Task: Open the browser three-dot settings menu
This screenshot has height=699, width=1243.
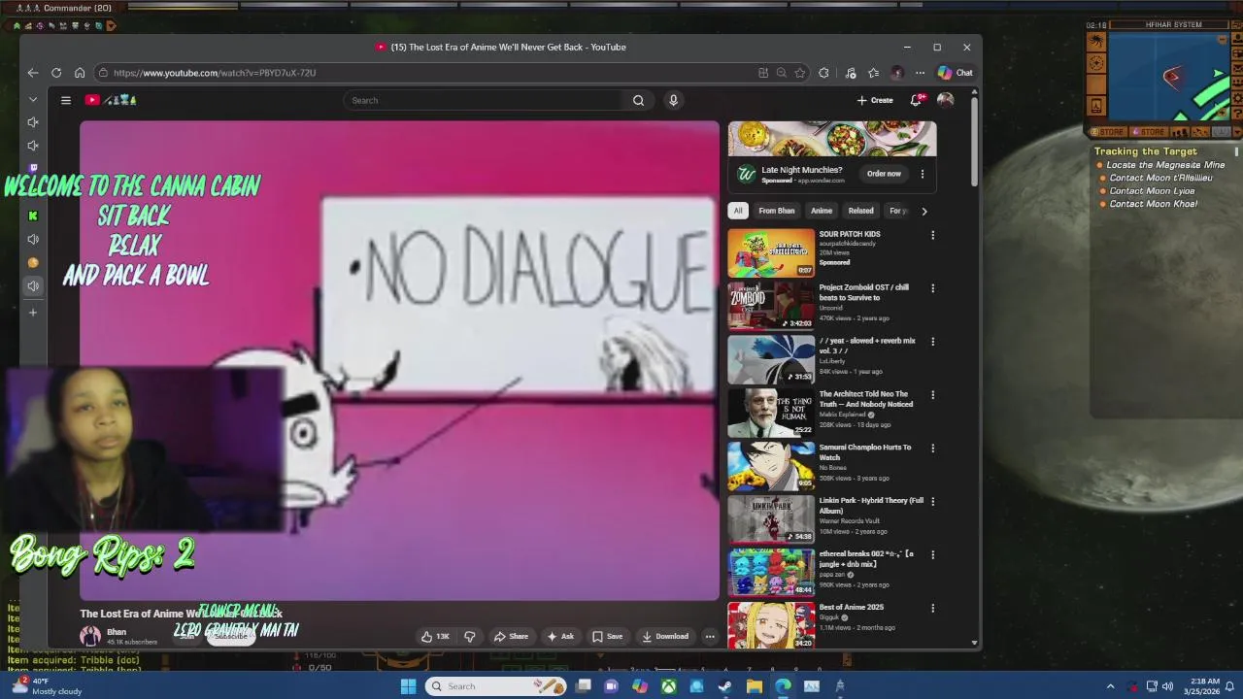Action: point(920,73)
